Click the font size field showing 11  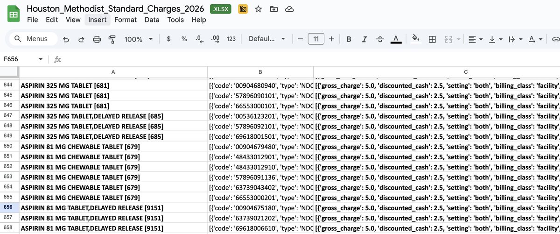coord(316,39)
